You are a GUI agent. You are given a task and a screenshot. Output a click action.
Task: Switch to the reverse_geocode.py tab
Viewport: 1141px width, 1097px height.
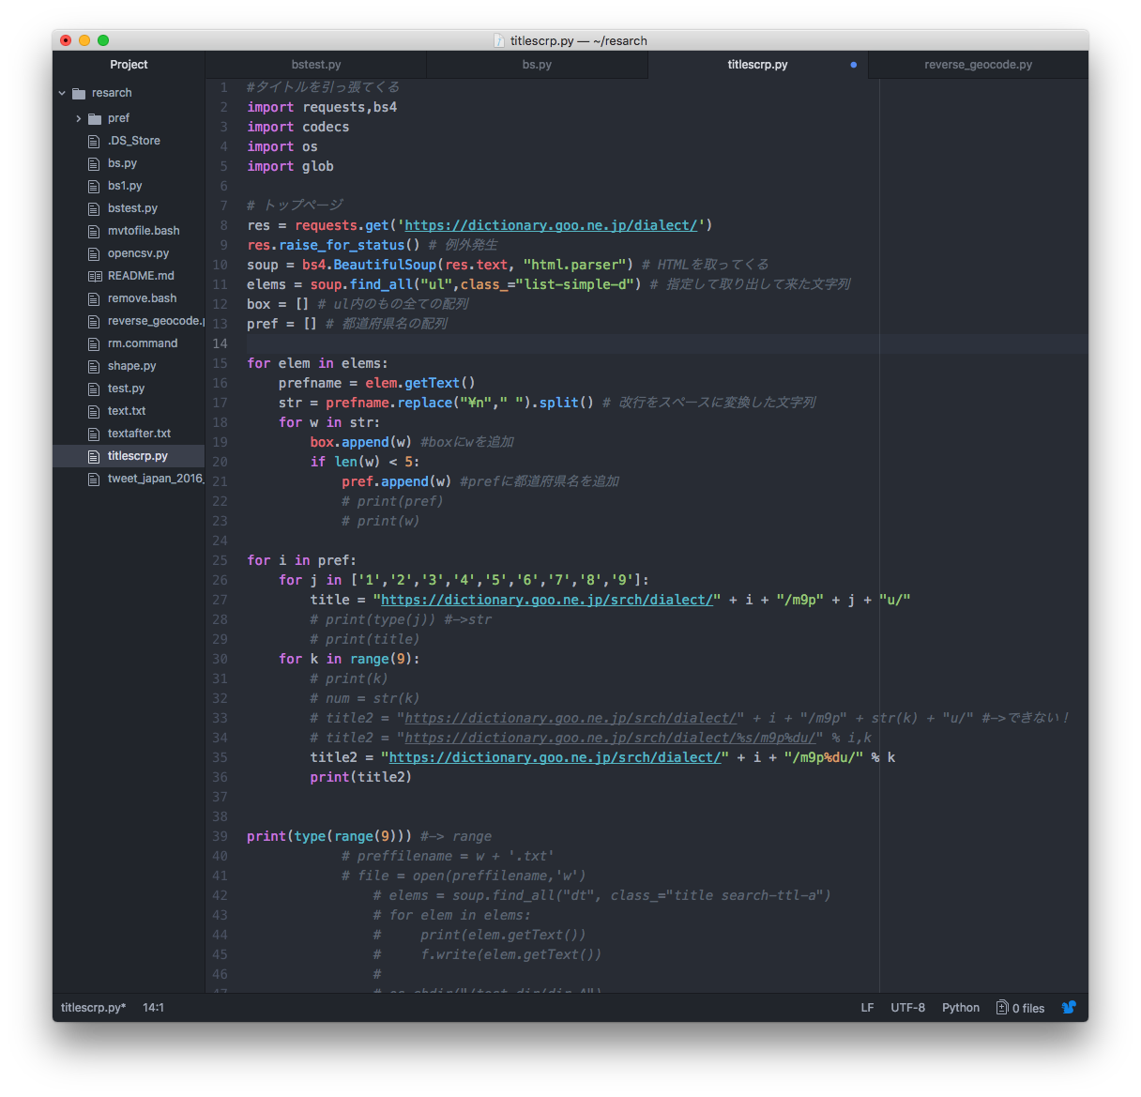[x=978, y=65]
